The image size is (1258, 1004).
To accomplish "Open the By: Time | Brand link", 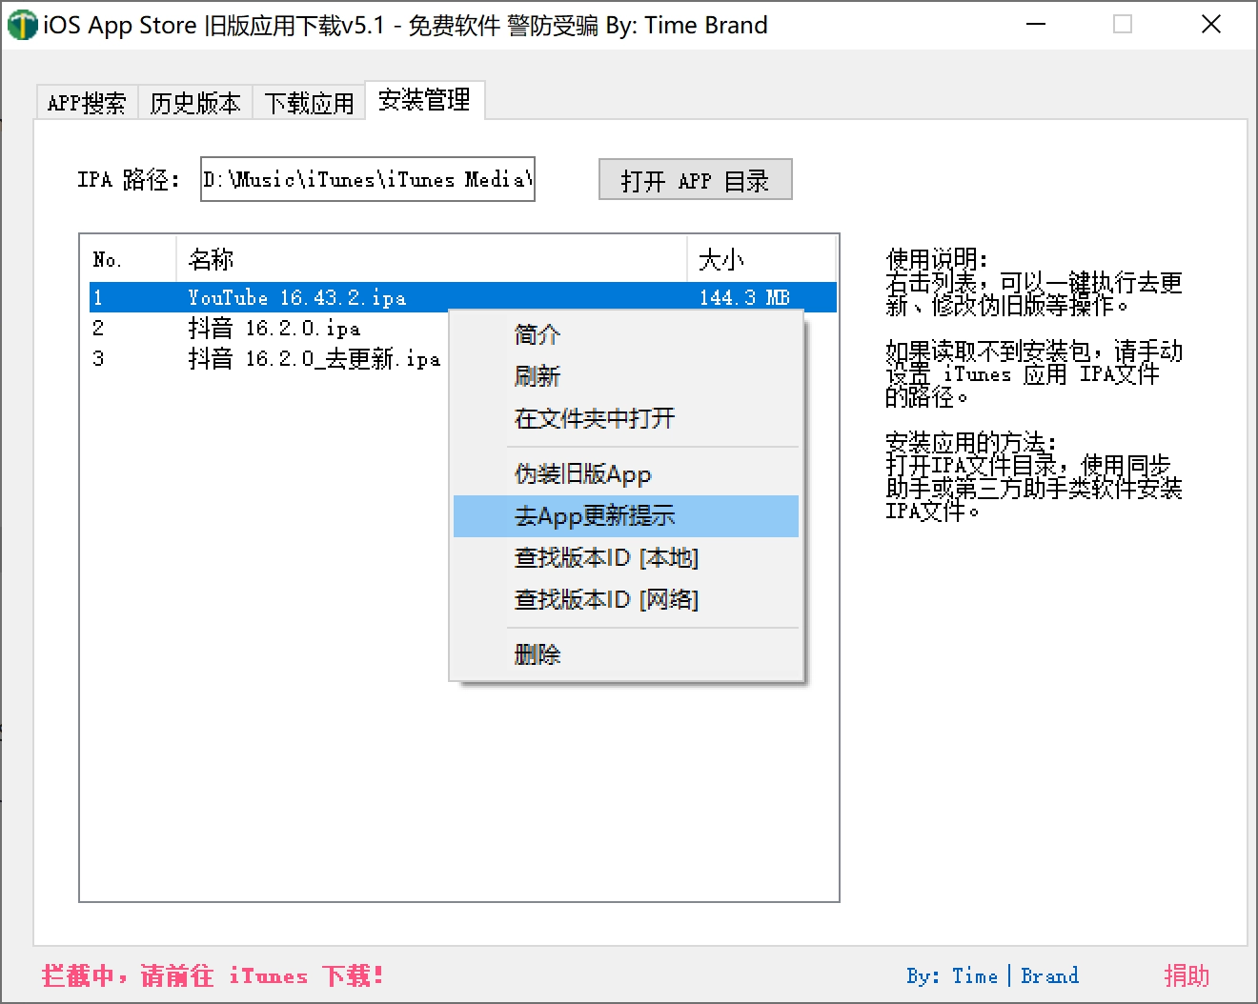I will pyautogui.click(x=992, y=975).
